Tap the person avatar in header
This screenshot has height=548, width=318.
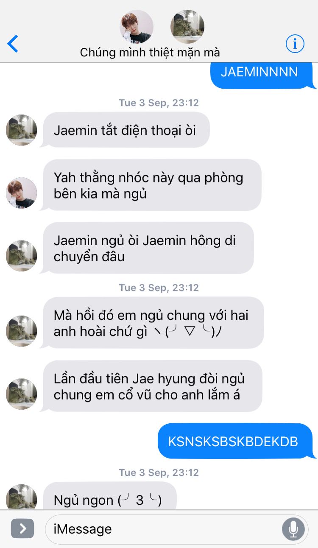(x=137, y=27)
